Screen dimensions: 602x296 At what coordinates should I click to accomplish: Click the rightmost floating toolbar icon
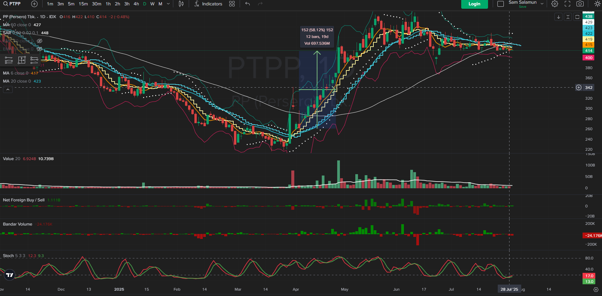pyautogui.click(x=34, y=60)
